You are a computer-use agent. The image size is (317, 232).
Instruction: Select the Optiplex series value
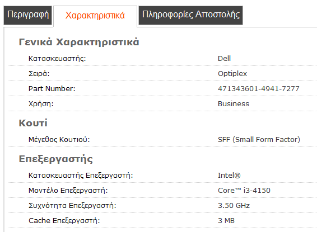pos(232,74)
